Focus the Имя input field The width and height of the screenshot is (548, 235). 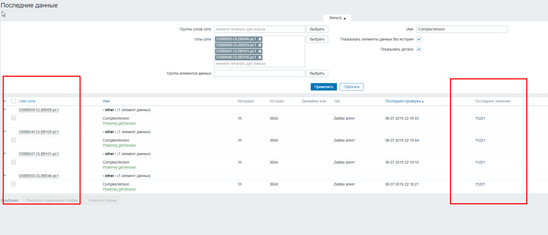click(x=462, y=29)
